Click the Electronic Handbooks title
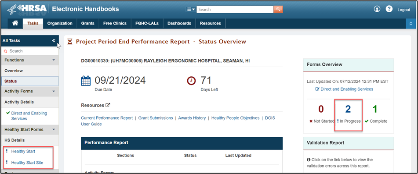 pyautogui.click(x=86, y=9)
